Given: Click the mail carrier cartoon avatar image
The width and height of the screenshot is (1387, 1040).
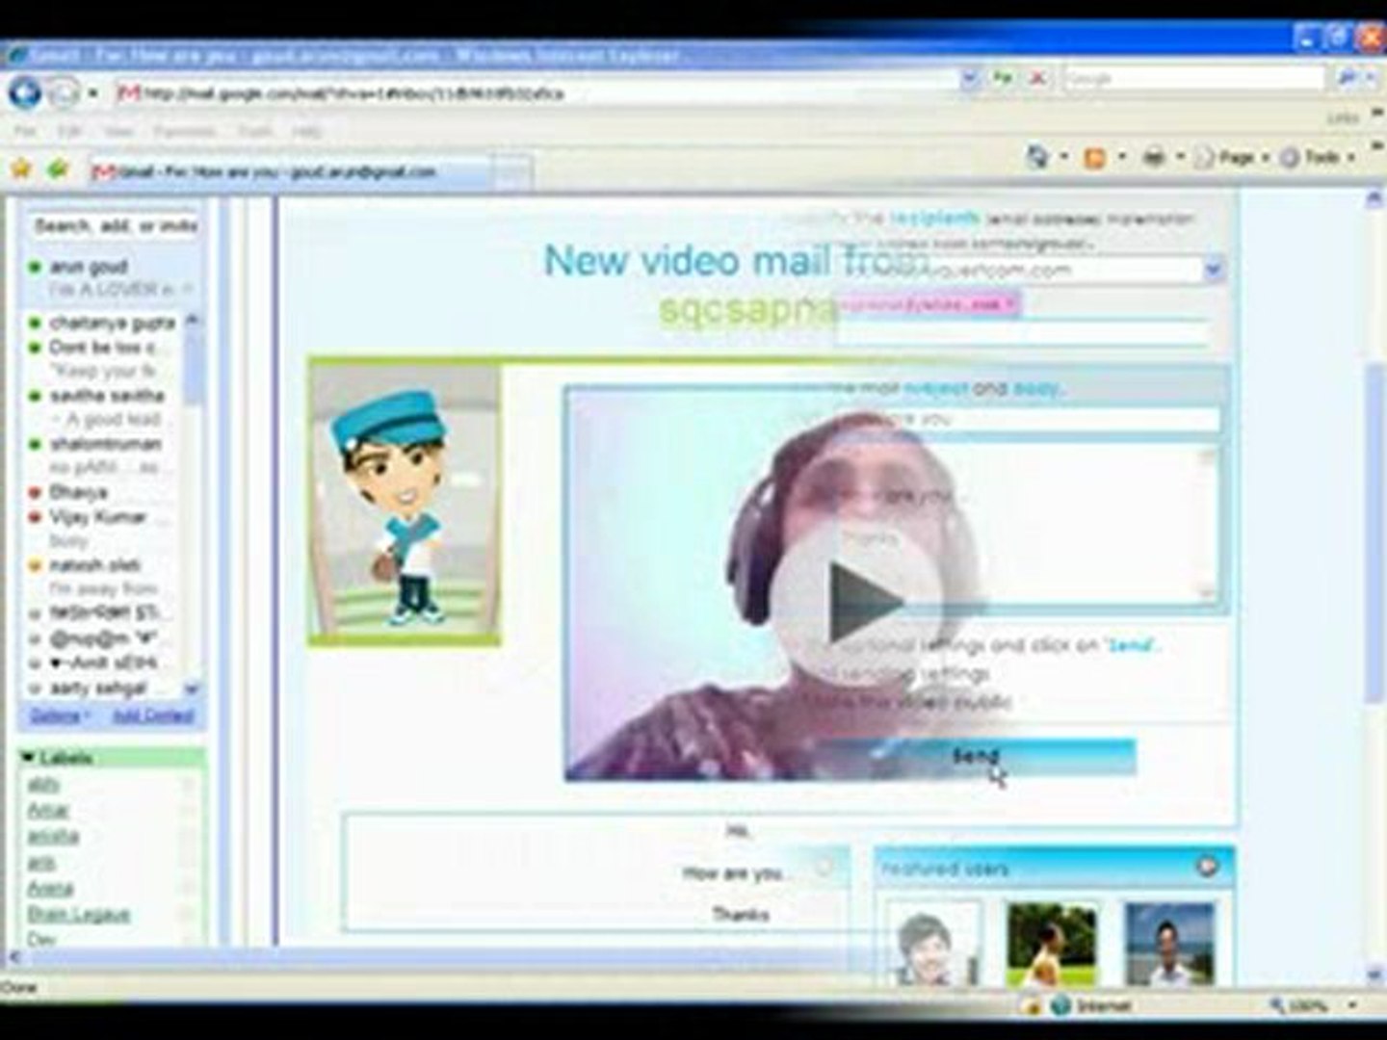Looking at the screenshot, I should (x=405, y=502).
